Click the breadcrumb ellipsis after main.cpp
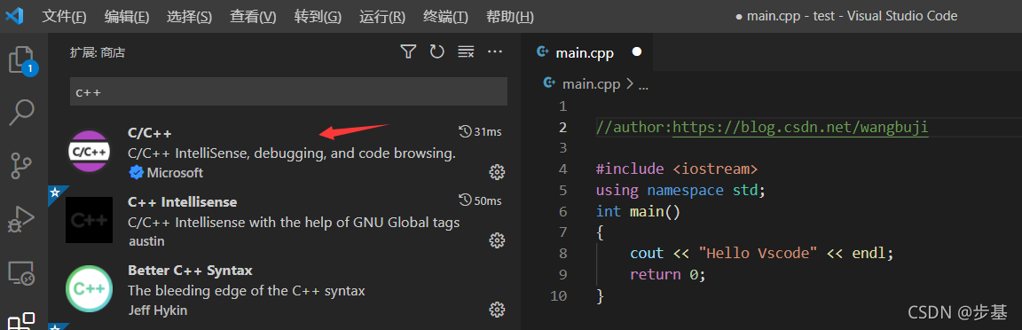 coord(643,85)
